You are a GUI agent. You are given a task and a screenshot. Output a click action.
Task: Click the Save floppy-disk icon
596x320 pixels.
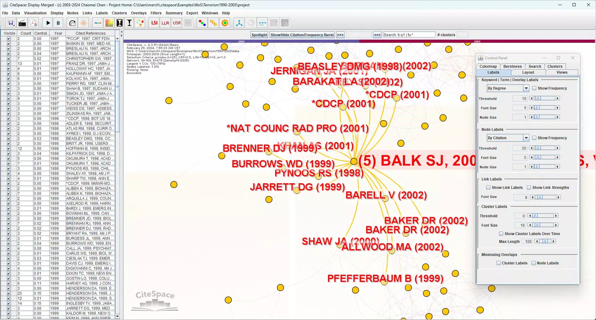click(x=11, y=23)
